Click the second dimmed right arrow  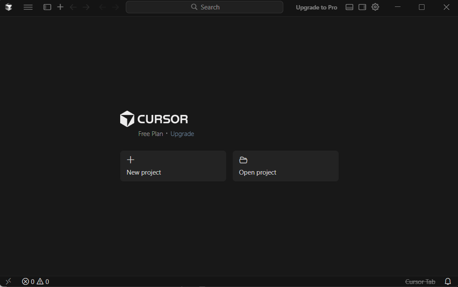pos(115,7)
